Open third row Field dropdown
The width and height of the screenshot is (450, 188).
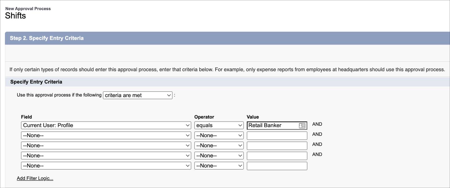(106, 146)
